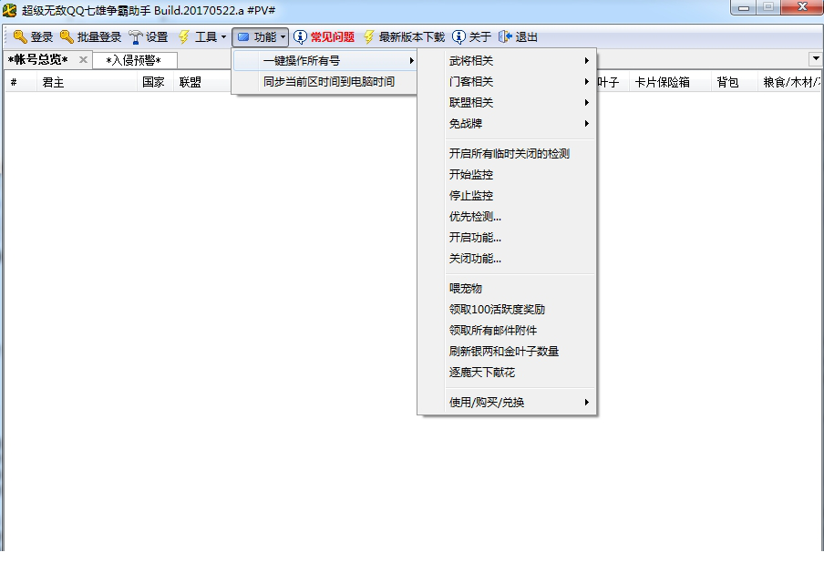Click the 背包 column header
Image resolution: width=824 pixels, height=573 pixels.
735,83
